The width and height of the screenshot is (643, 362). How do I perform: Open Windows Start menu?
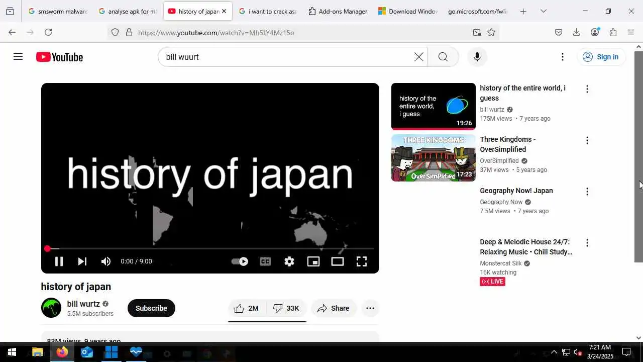click(x=12, y=352)
